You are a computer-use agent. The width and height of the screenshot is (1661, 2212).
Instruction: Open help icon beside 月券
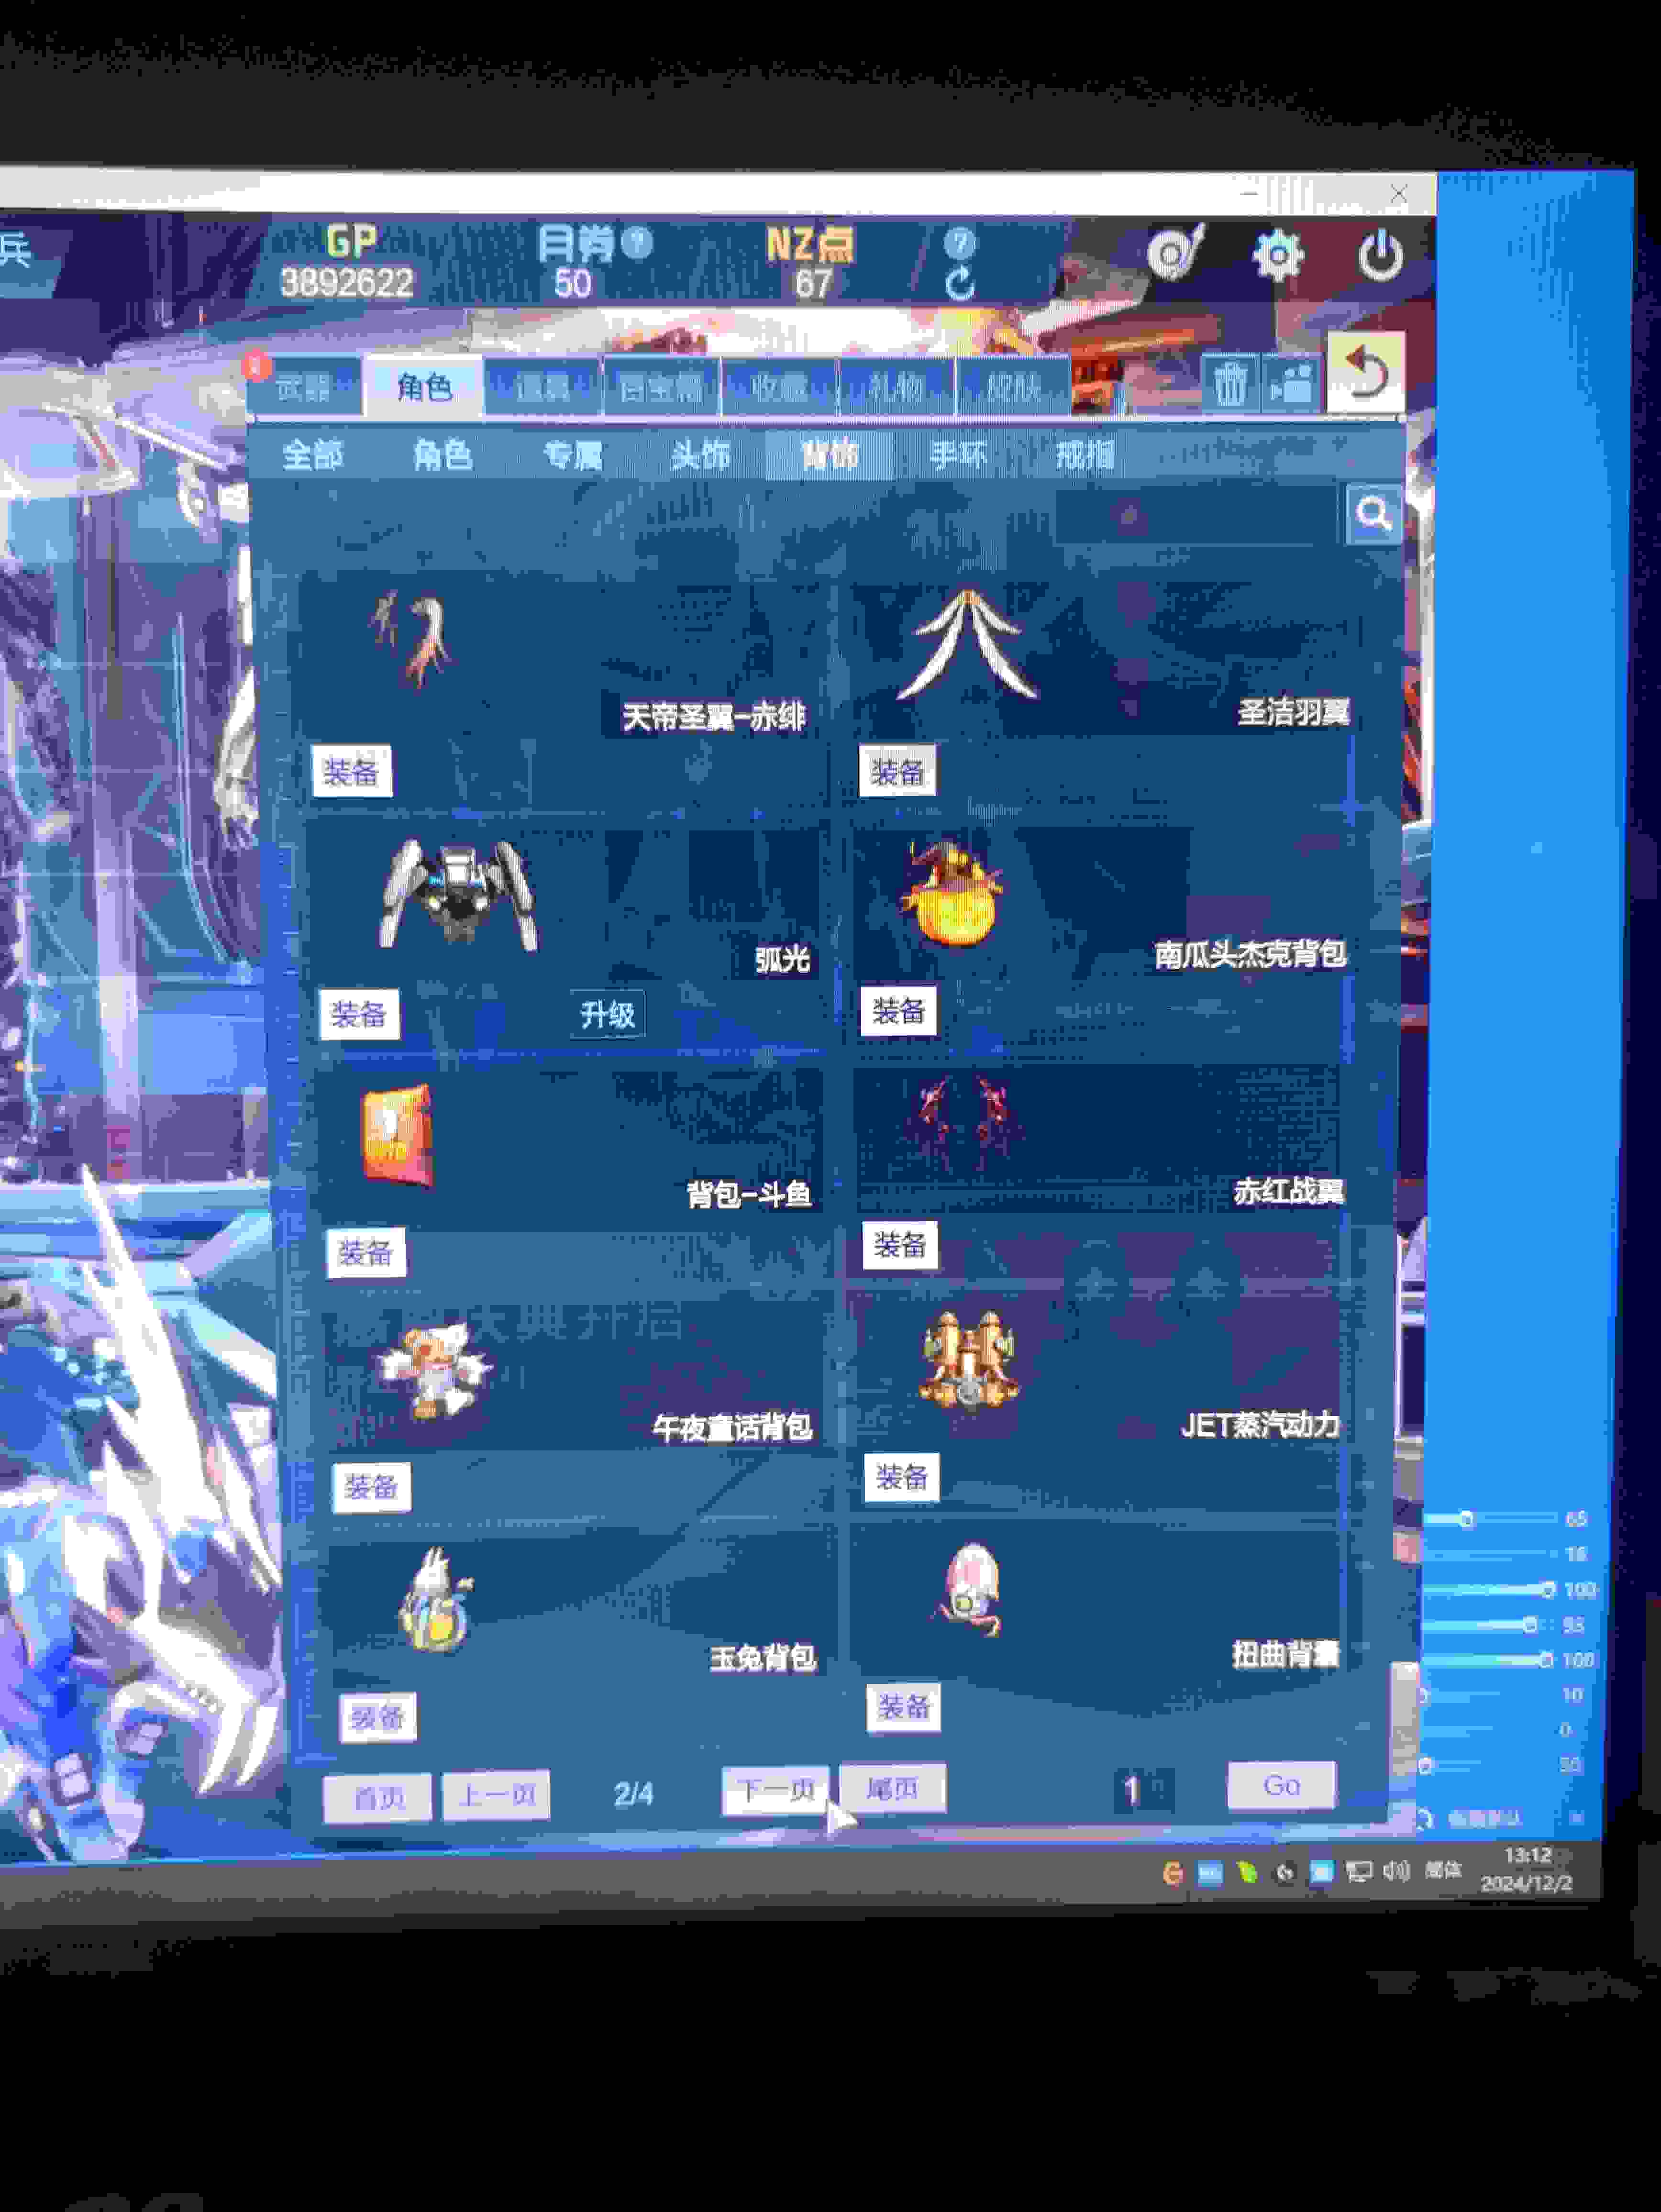(637, 241)
